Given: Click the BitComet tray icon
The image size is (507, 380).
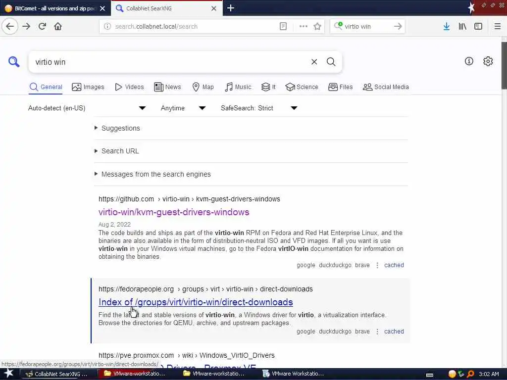Looking at the screenshot, I should pos(452,374).
